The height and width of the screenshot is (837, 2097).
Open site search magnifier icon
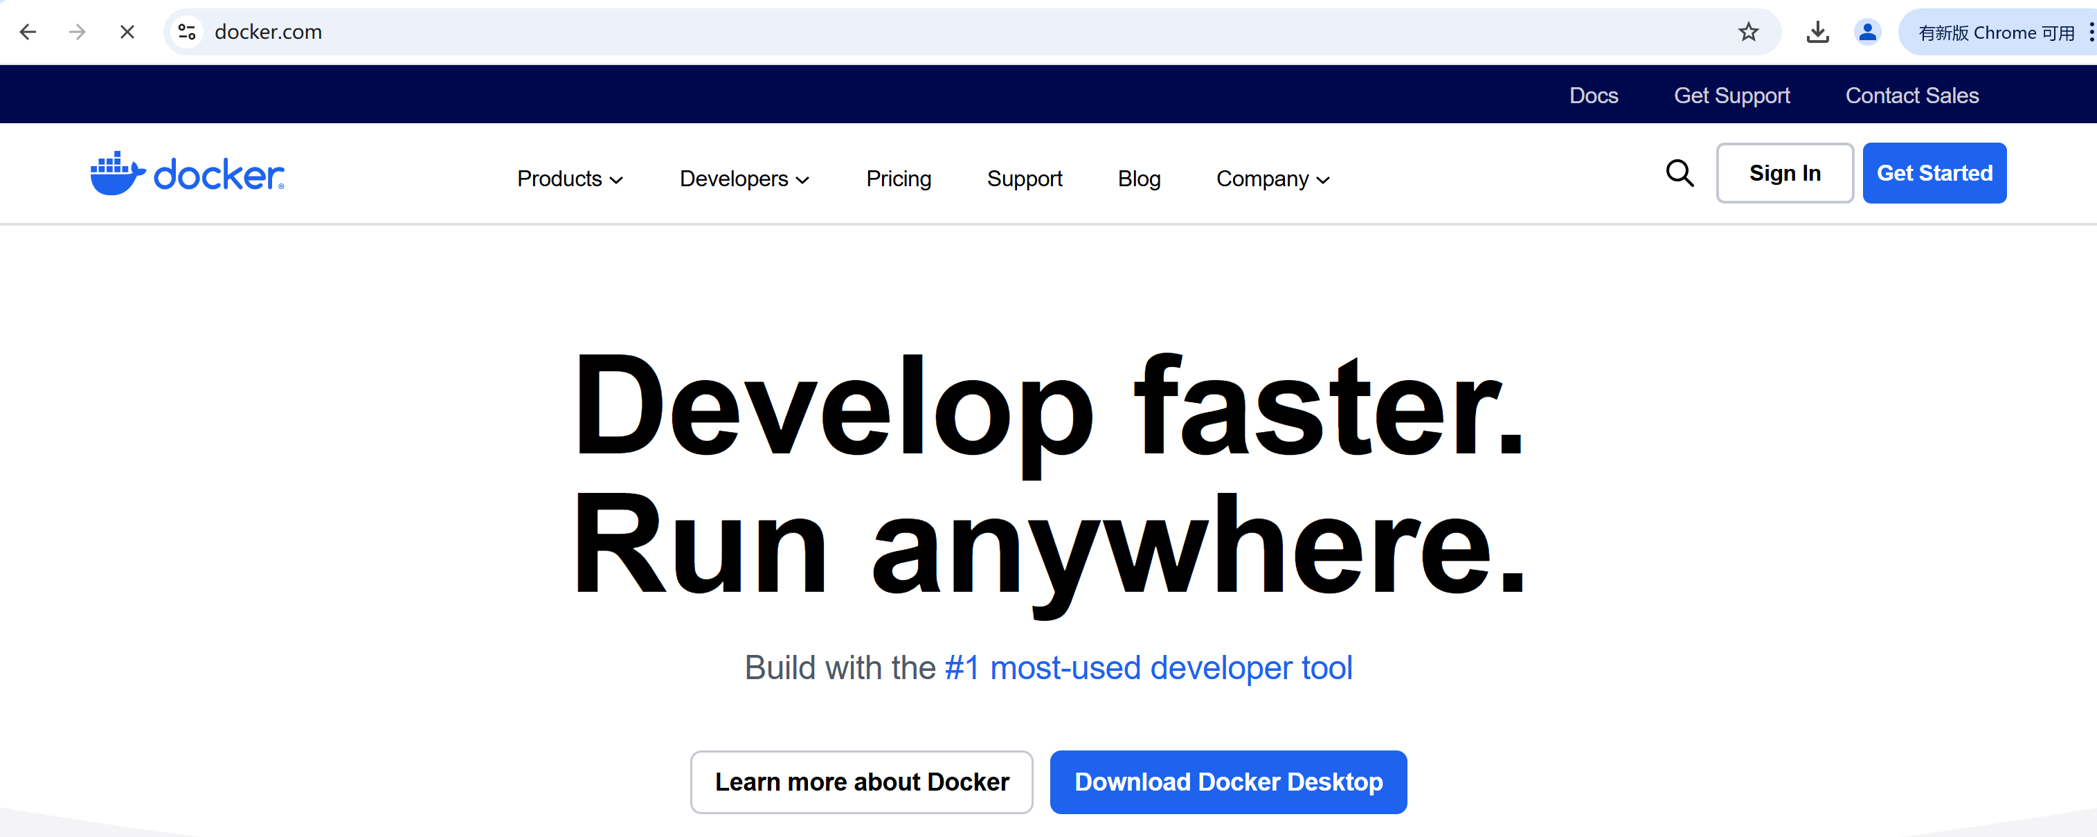coord(1680,172)
